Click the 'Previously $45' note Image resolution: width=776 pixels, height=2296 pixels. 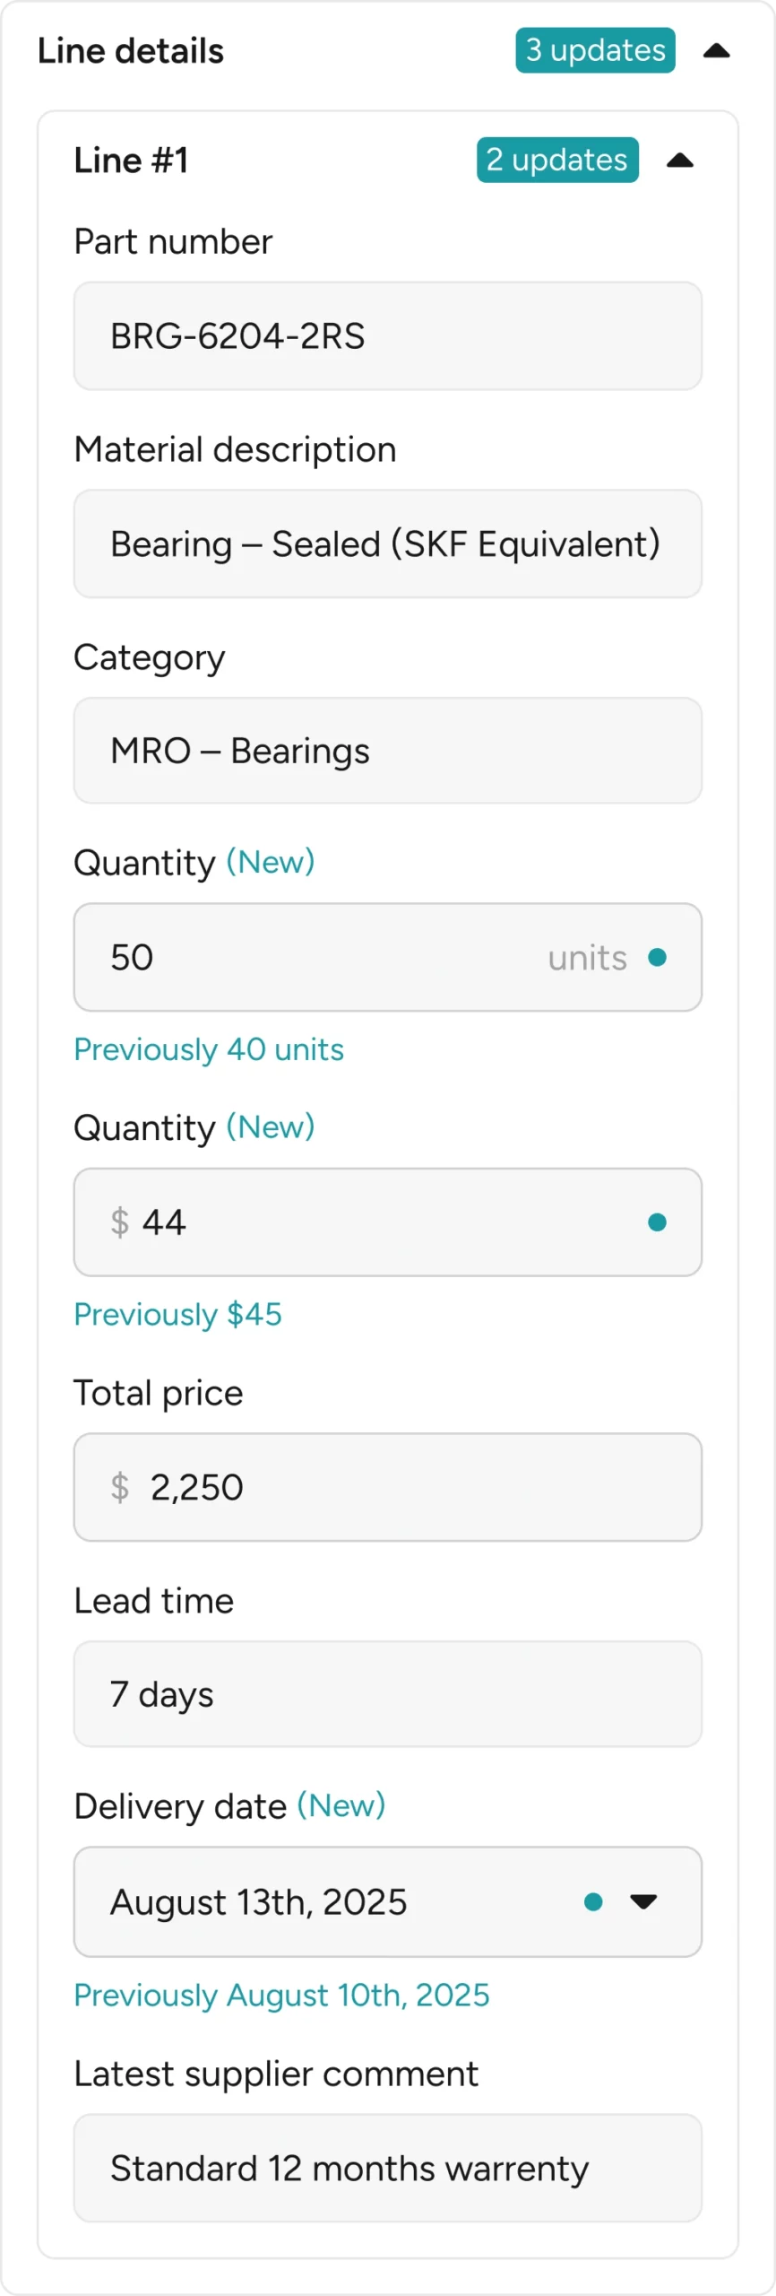click(x=177, y=1314)
